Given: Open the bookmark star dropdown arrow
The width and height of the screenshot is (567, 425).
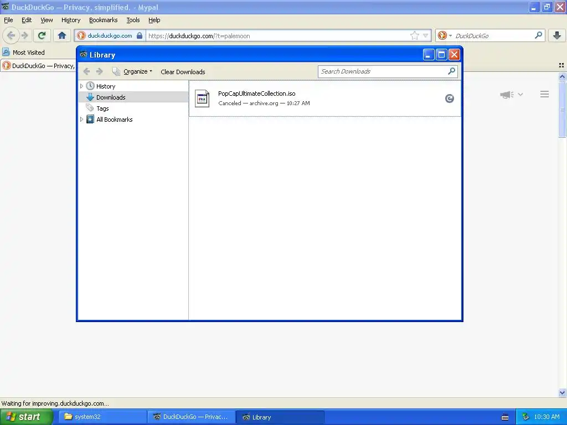Looking at the screenshot, I should tap(426, 35).
